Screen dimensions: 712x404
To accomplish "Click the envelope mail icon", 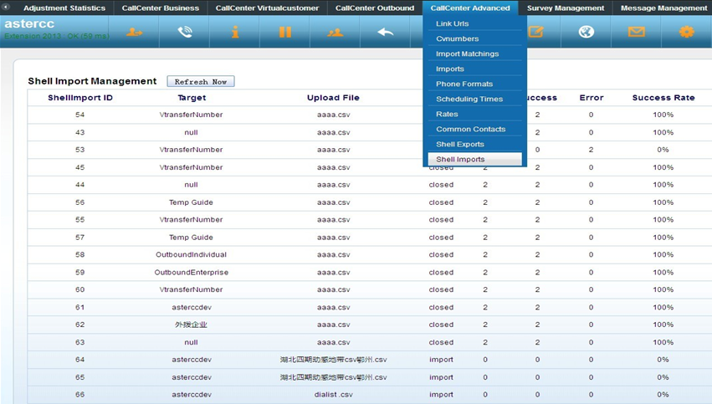I will (x=636, y=33).
